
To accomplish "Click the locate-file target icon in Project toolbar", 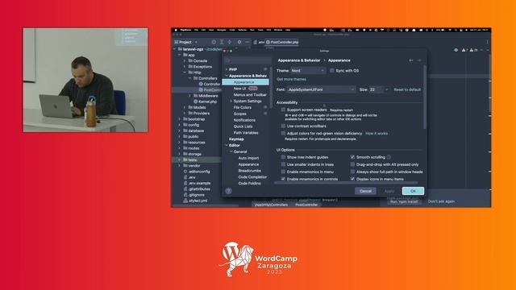I will click(x=214, y=42).
